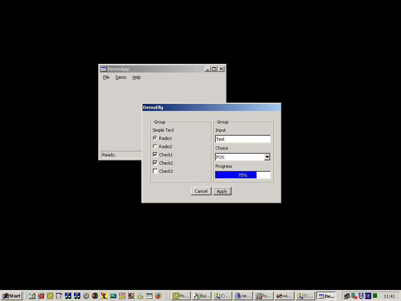Open the Demo menu
Viewport: 401px width, 301px height.
click(121, 78)
